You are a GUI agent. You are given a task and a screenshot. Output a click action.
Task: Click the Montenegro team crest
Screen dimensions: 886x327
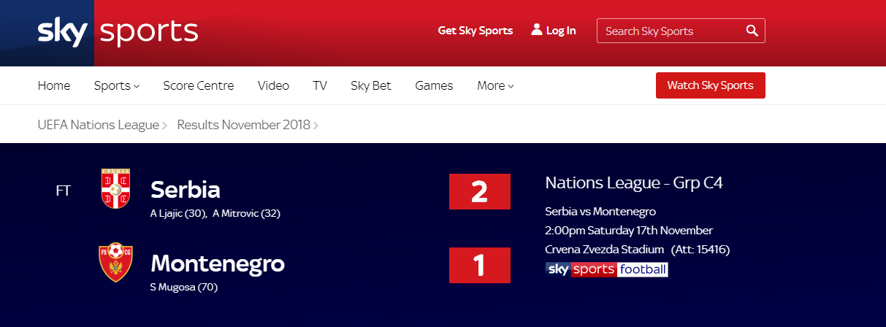point(115,263)
